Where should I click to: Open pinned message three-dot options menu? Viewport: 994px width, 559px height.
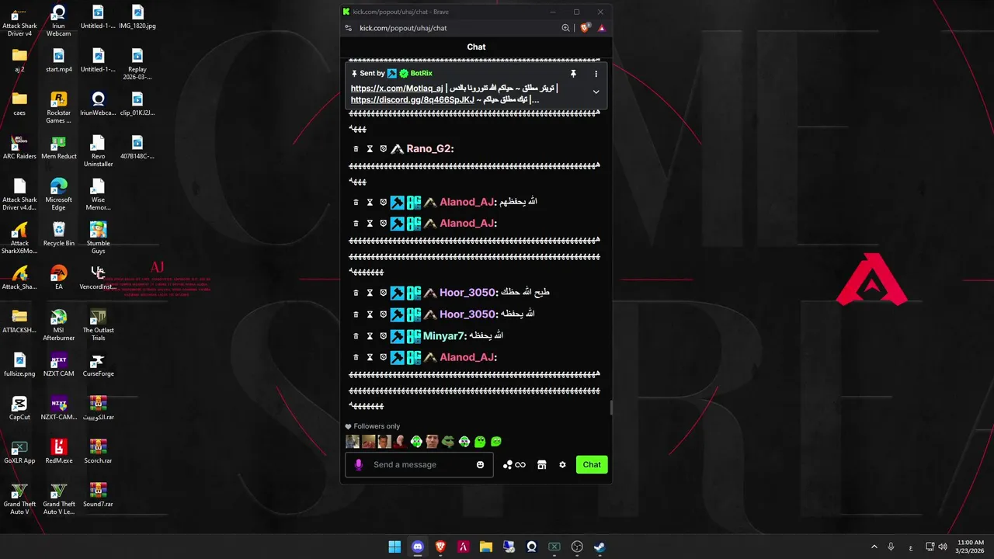pos(596,74)
